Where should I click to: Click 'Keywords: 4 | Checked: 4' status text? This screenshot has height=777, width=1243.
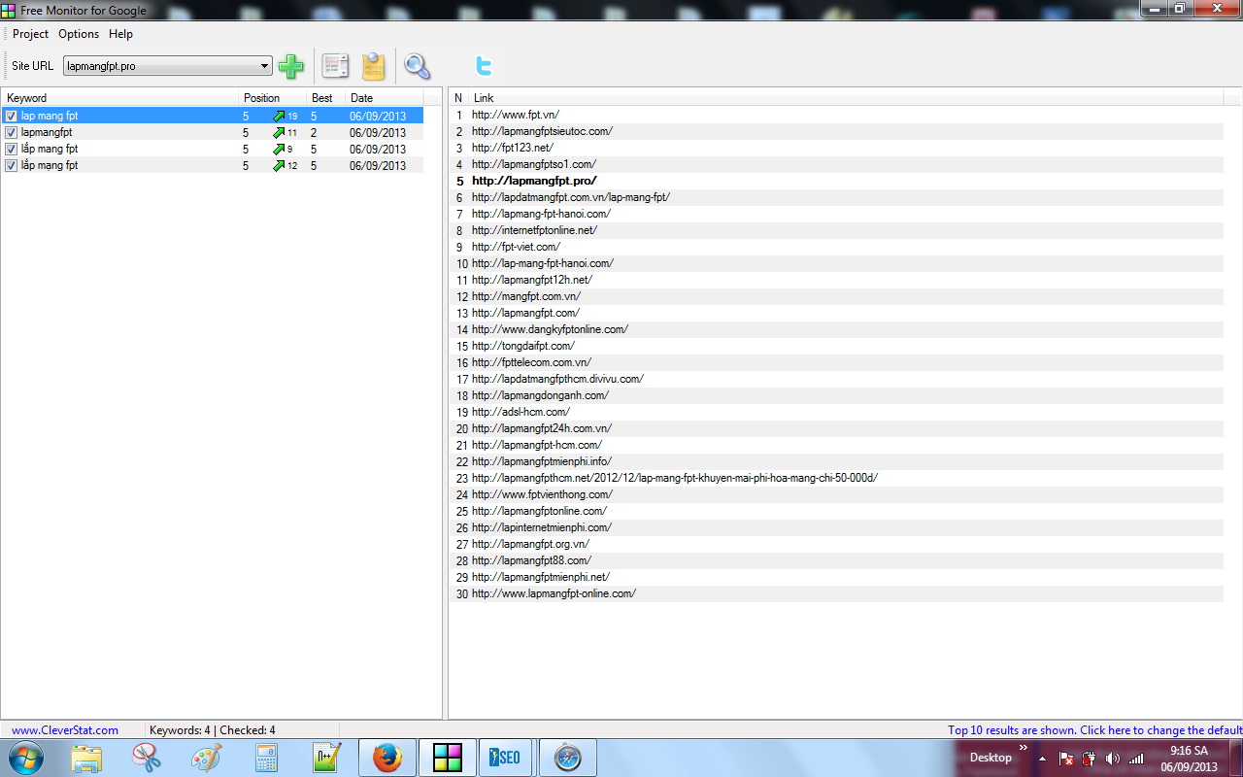(212, 730)
